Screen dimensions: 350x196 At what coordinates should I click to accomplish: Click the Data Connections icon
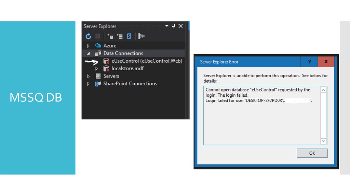point(98,53)
